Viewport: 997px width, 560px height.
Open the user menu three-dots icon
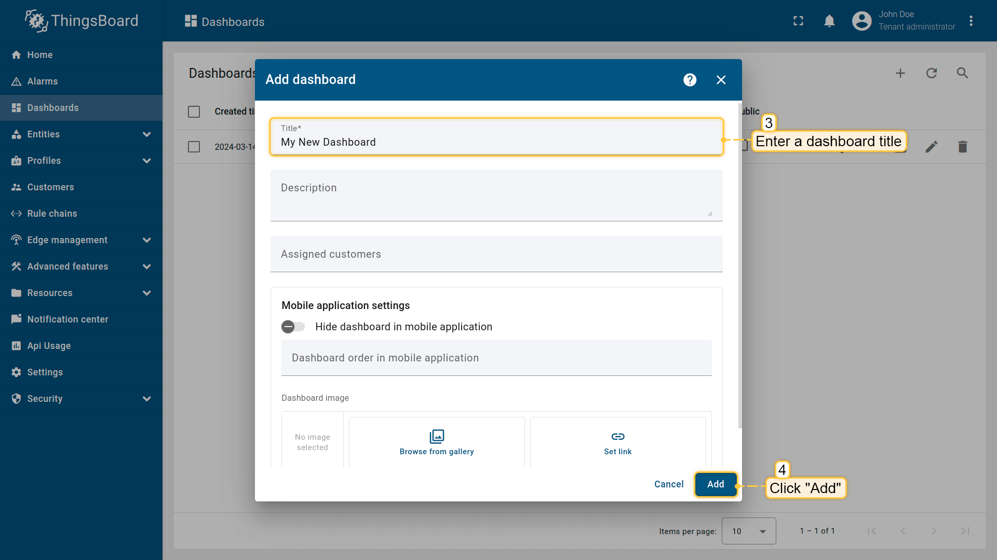coord(971,21)
